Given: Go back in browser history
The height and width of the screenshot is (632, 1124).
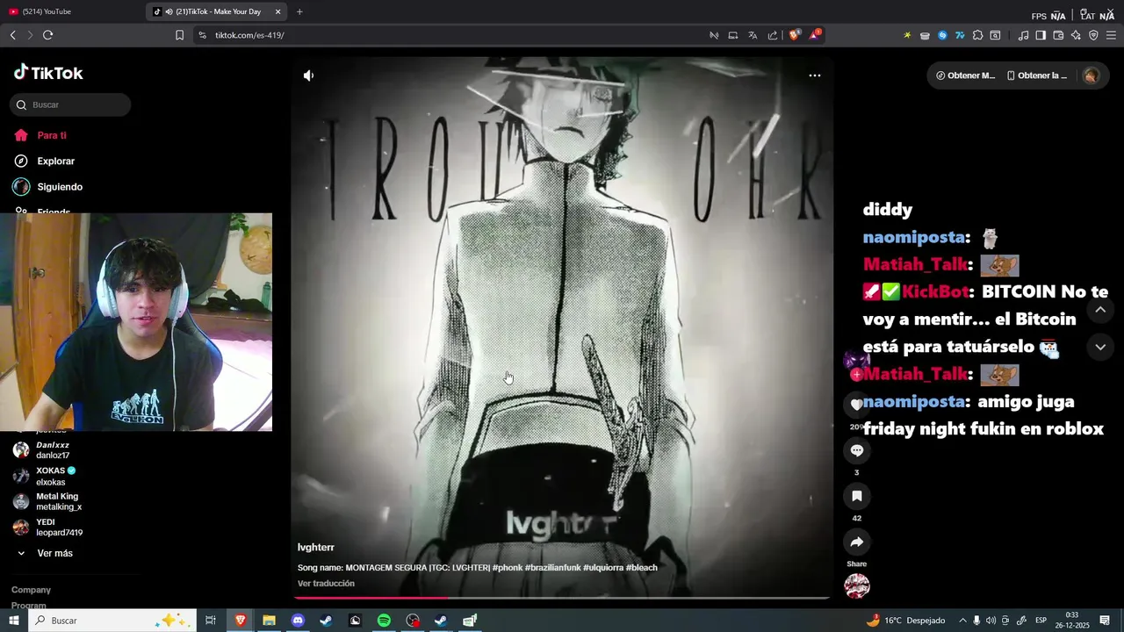Looking at the screenshot, I should (12, 35).
